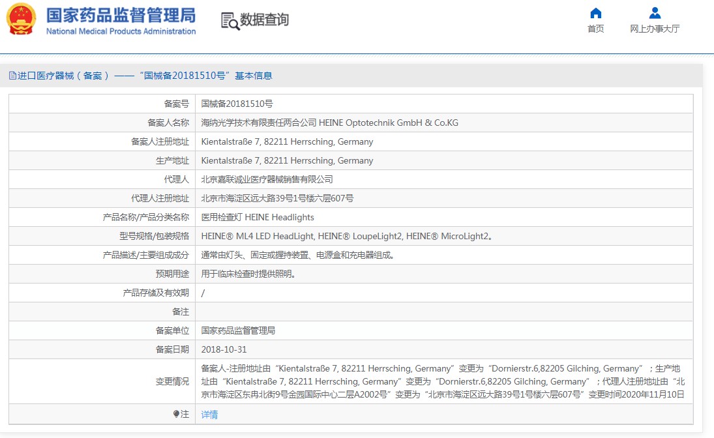Select 通常由灯头、固定或握持装置 description
Image resolution: width=714 pixels, height=438 pixels.
298,255
